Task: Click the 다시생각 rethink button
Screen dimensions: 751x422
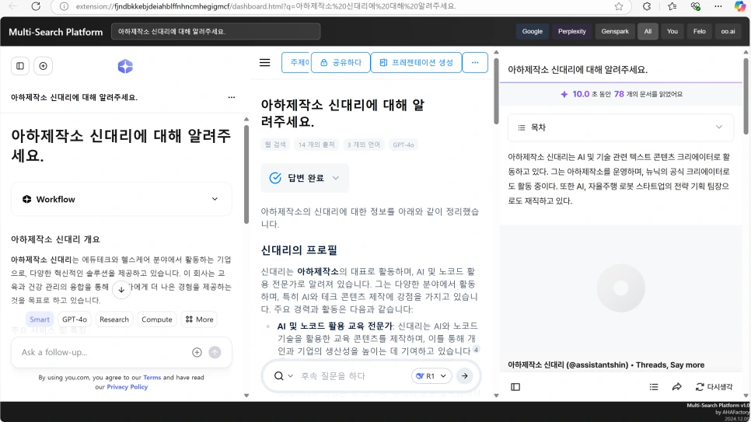Action: click(x=714, y=387)
